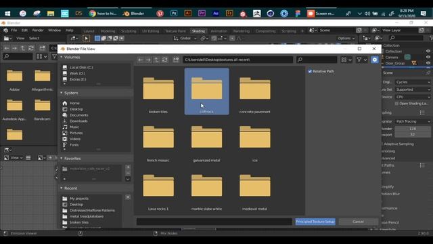
Task: Click the Principled Texture Setup button
Action: [x=315, y=222]
